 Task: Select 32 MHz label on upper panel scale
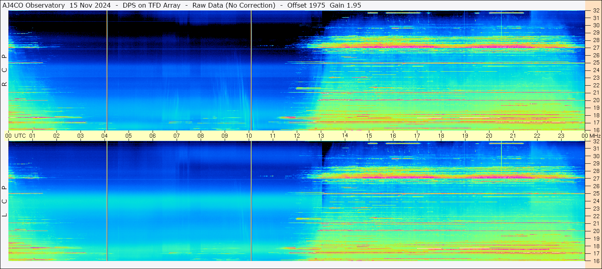point(596,11)
